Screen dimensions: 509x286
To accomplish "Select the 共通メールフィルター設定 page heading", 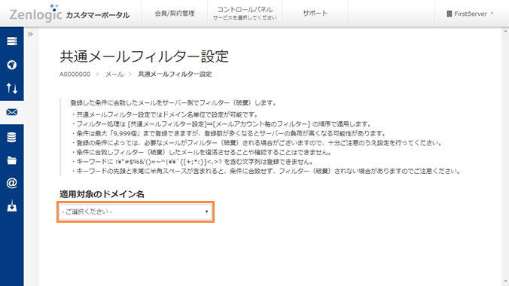I will tap(144, 56).
